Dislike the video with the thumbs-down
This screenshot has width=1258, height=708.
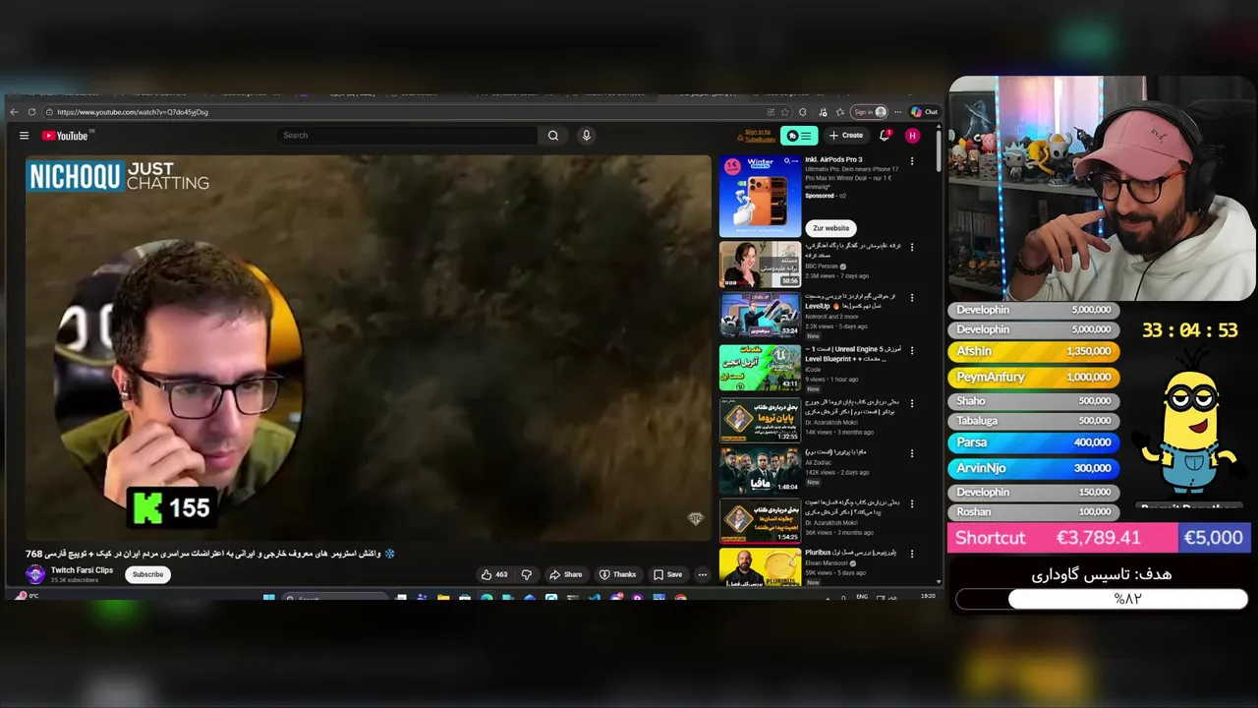coord(527,574)
